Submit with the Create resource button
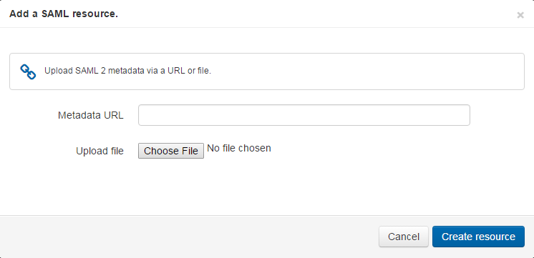534x258 pixels. tap(478, 237)
